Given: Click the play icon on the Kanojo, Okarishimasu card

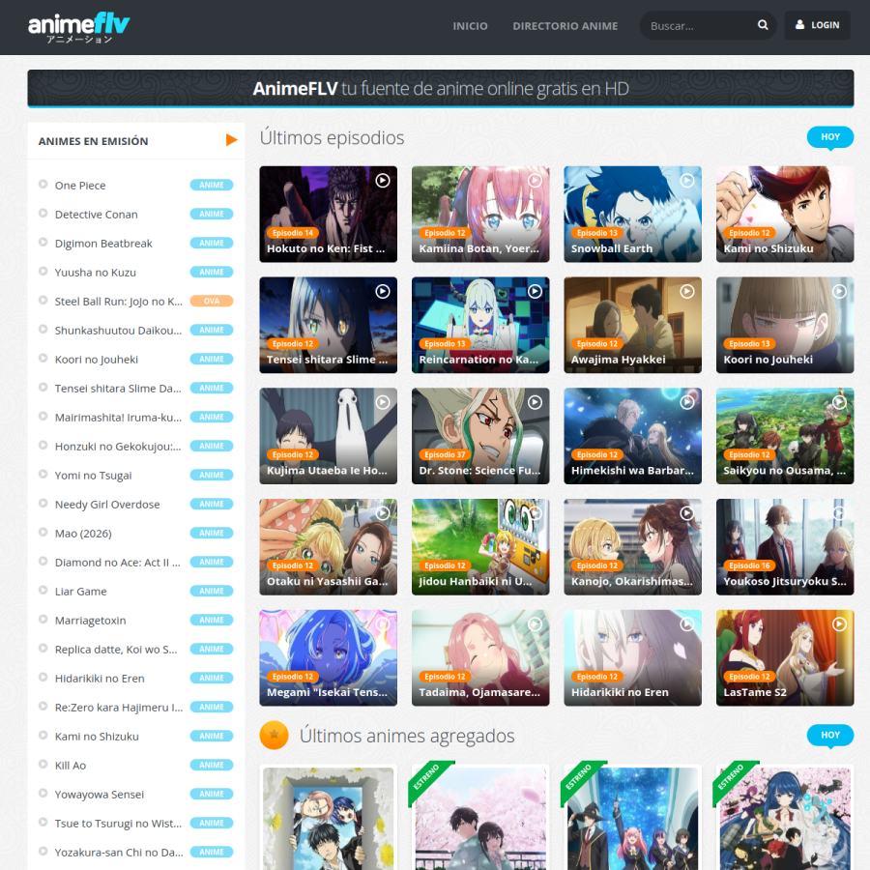Looking at the screenshot, I should pyautogui.click(x=687, y=513).
